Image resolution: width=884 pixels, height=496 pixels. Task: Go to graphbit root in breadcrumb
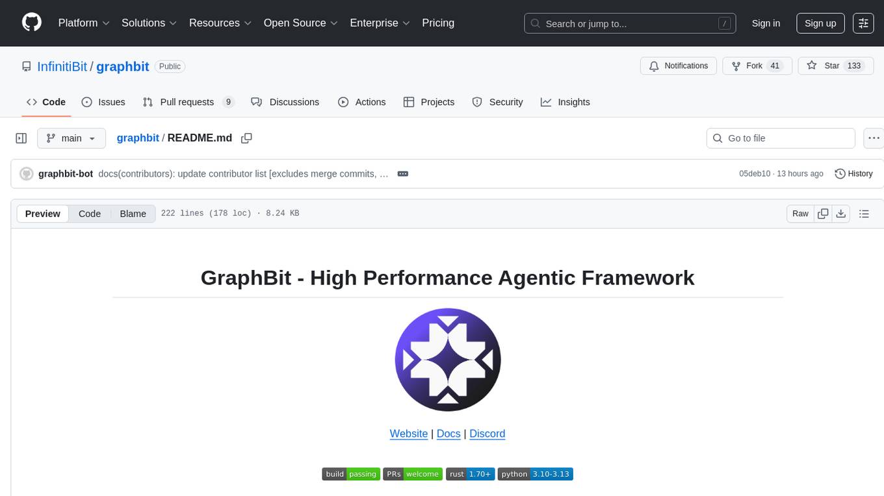(x=138, y=138)
